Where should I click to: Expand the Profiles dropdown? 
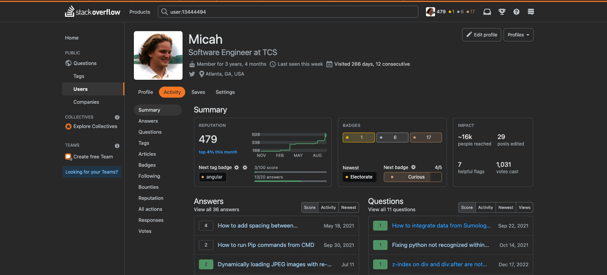pyautogui.click(x=518, y=35)
